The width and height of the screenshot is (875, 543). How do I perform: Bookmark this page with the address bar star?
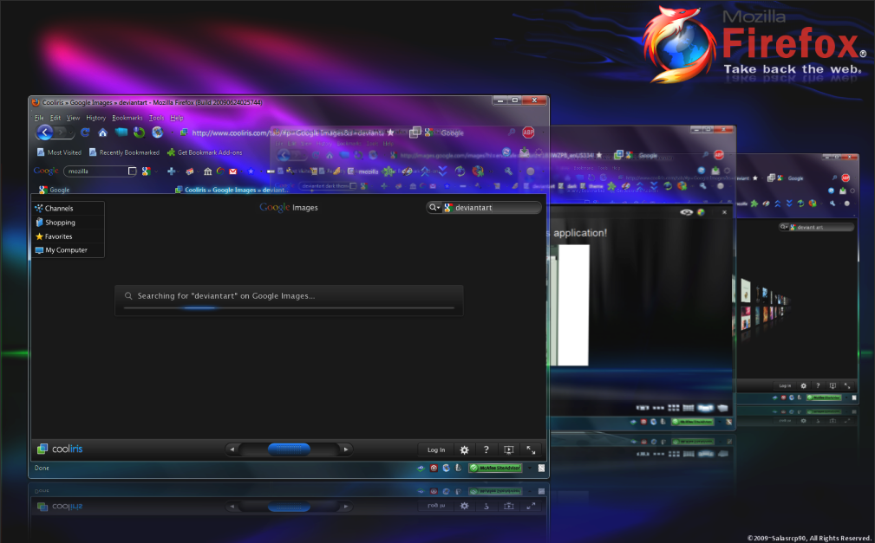pyautogui.click(x=390, y=133)
